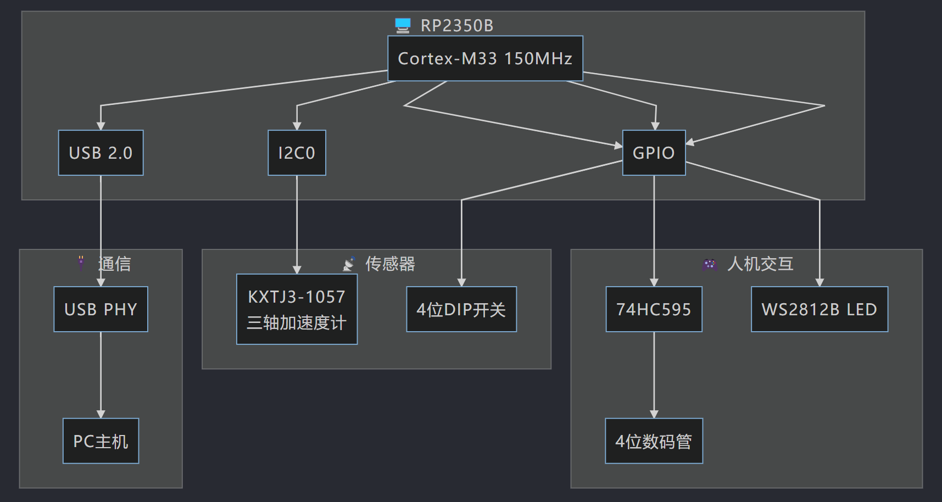Select the PC主机 node
Viewport: 942px width, 502px height.
click(101, 441)
